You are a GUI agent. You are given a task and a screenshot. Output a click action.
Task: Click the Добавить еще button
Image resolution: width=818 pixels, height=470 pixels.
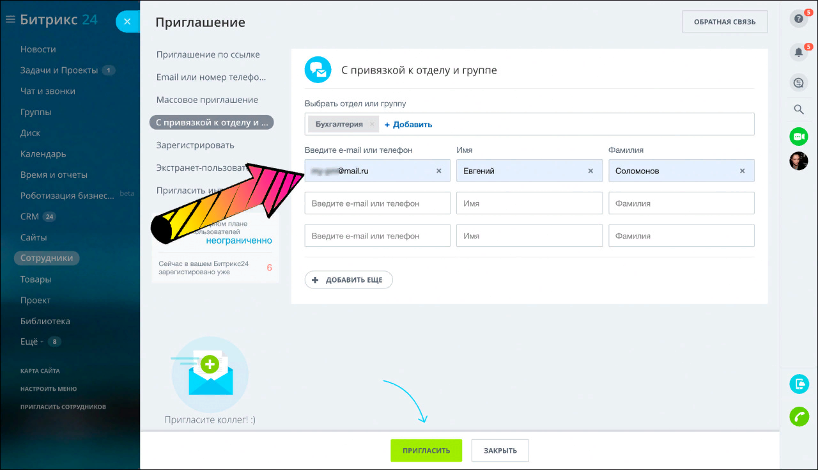[348, 280]
